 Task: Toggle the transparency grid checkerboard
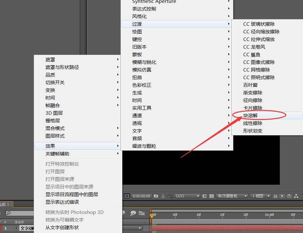211,196
